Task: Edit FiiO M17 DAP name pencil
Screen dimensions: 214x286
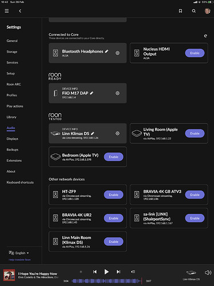Action: click(92, 93)
